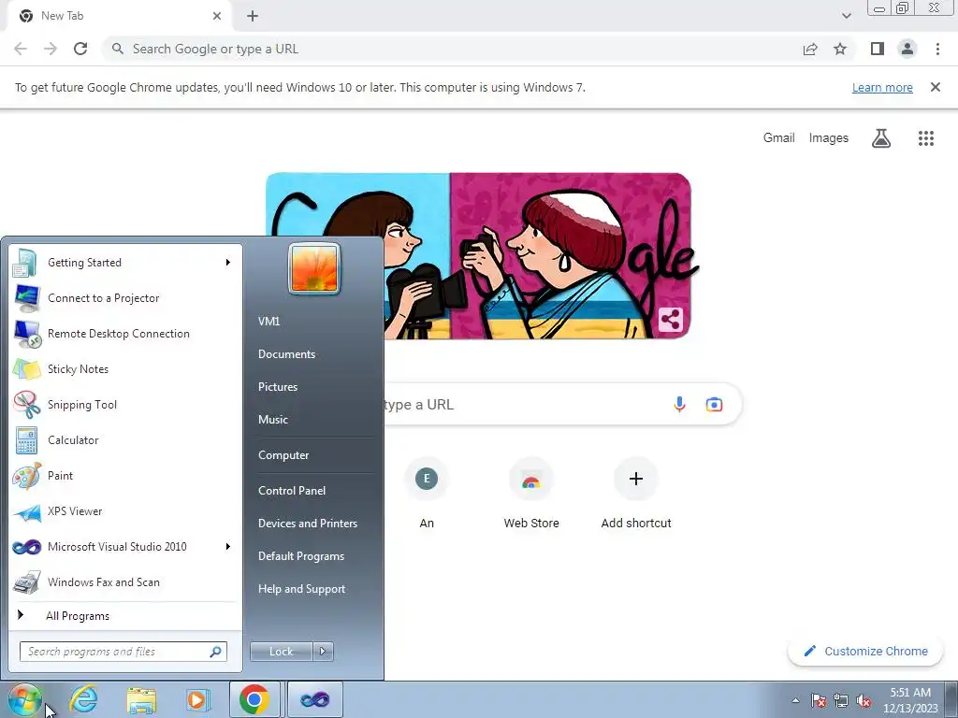Click the Lock button
Viewport: 958px width, 718px height.
pos(281,652)
